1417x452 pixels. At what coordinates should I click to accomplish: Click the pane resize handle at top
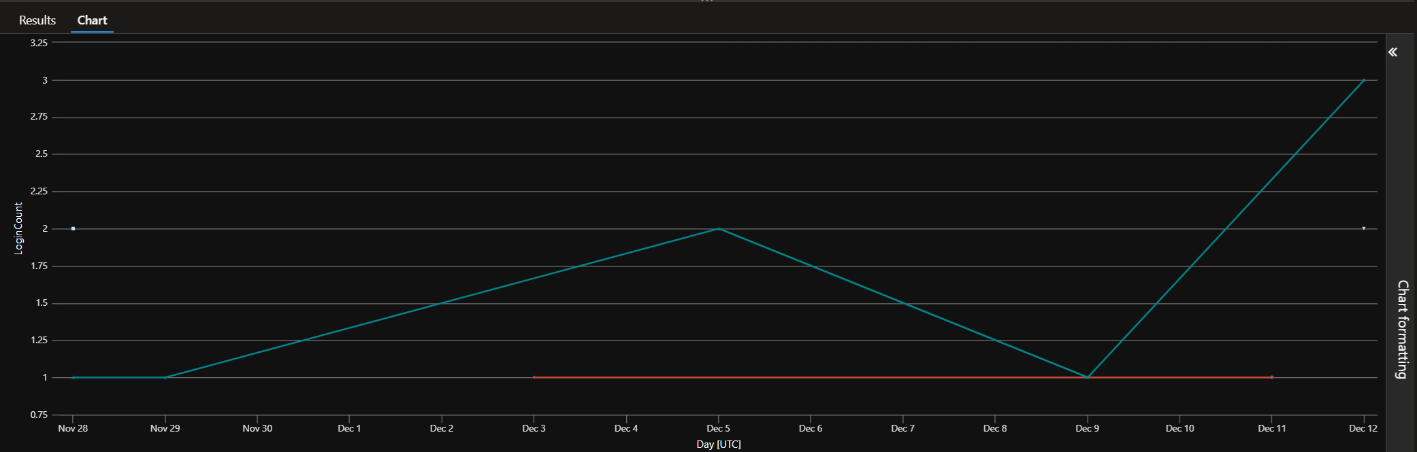(x=707, y=1)
